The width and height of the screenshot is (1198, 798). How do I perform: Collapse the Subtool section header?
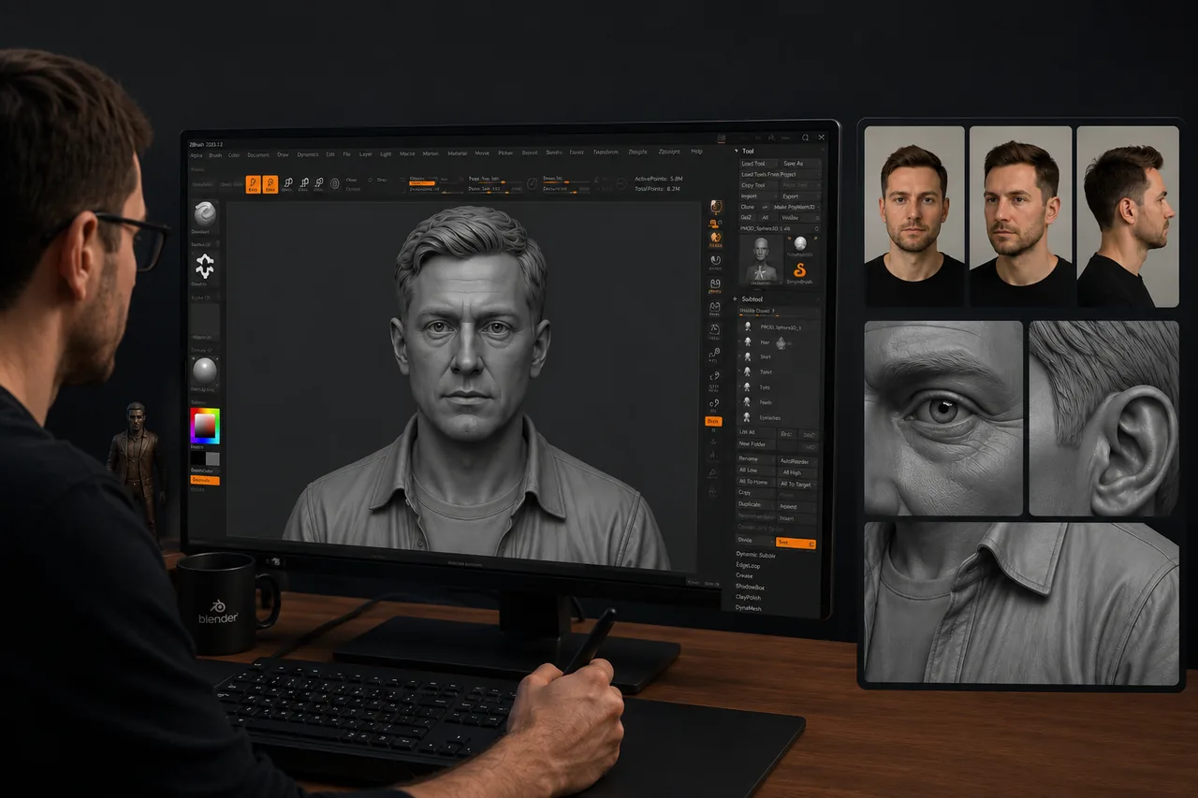752,298
